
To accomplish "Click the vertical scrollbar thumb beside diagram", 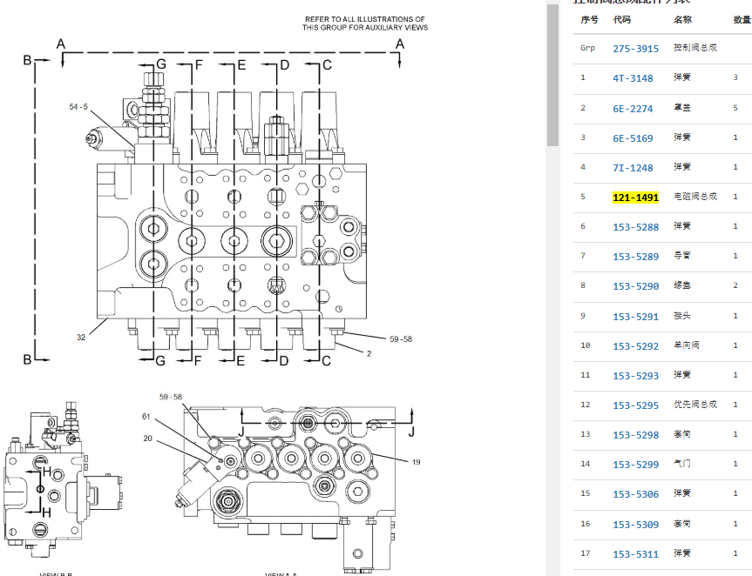I will click(x=552, y=75).
